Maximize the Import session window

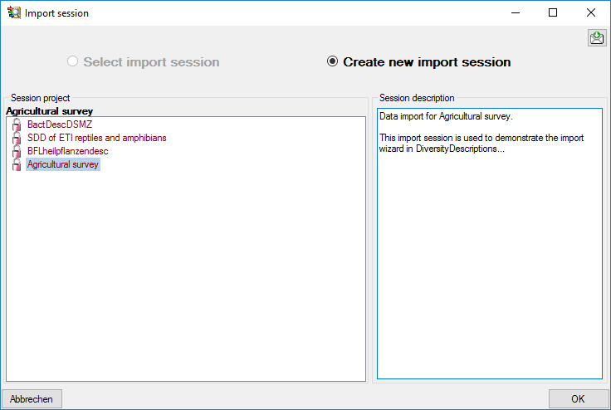(553, 13)
